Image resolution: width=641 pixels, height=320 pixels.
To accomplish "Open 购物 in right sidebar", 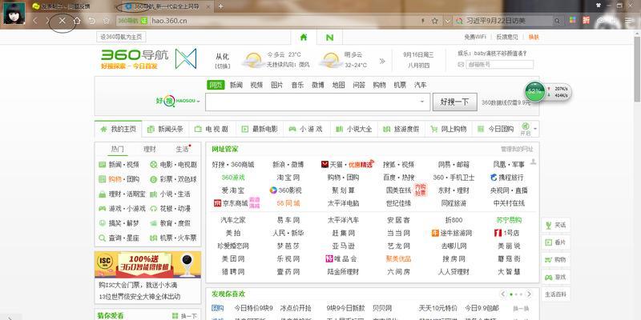I will [556, 259].
